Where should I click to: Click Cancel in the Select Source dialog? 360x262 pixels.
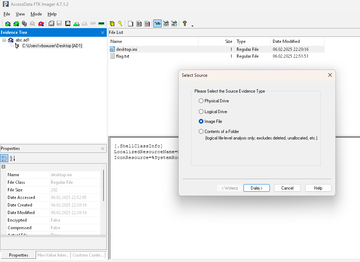287,188
